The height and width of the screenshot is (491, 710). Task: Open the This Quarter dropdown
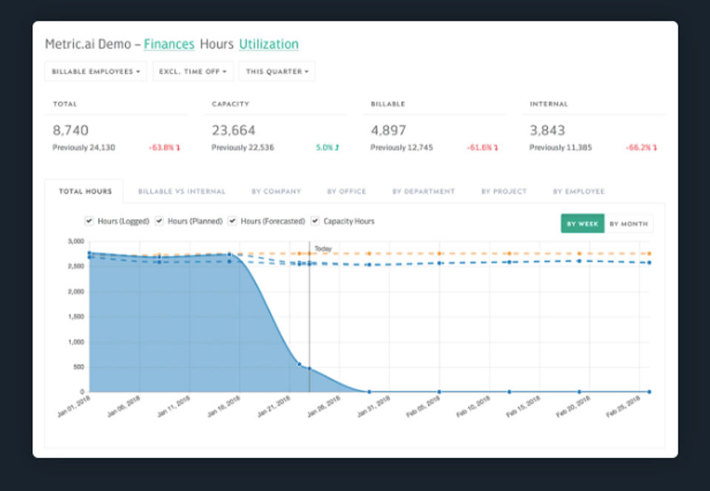point(277,72)
